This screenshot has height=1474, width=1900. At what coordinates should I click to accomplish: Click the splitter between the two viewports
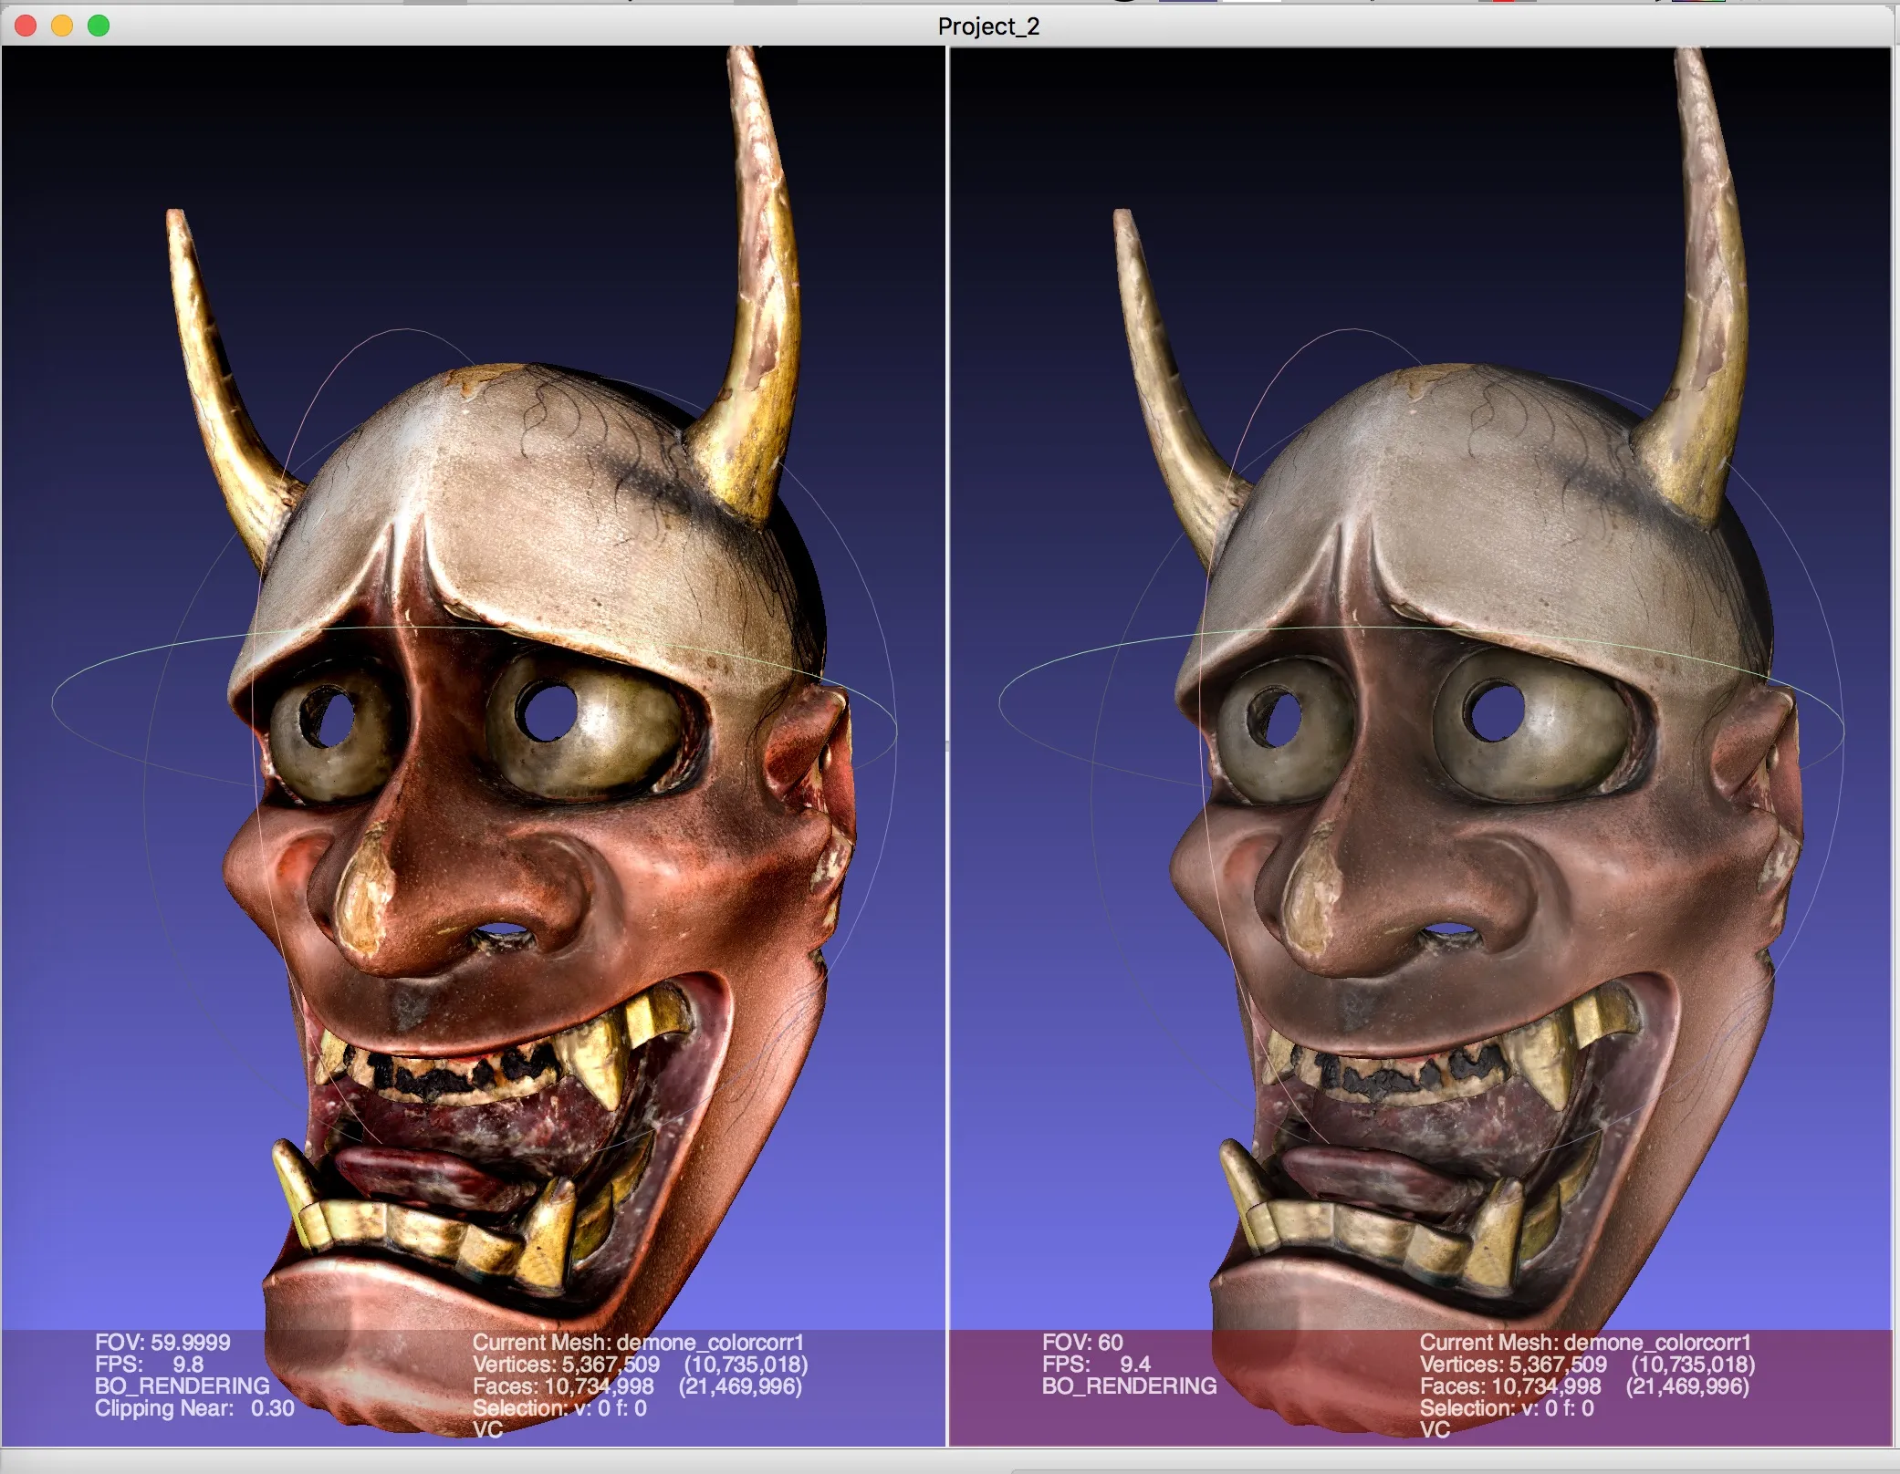tap(947, 746)
